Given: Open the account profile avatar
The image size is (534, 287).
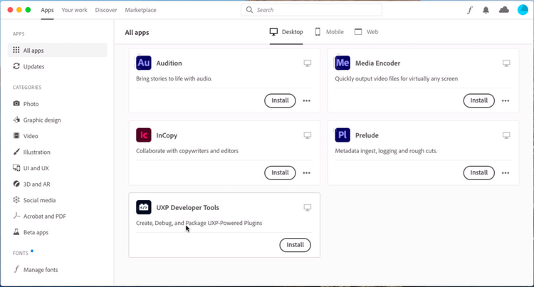Looking at the screenshot, I should click(x=523, y=10).
